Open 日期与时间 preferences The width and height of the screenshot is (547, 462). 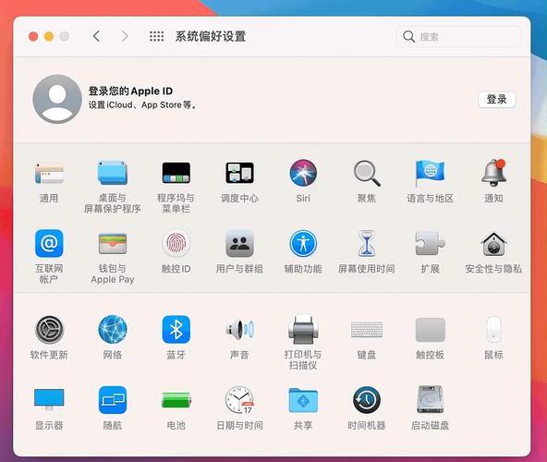[x=239, y=400]
